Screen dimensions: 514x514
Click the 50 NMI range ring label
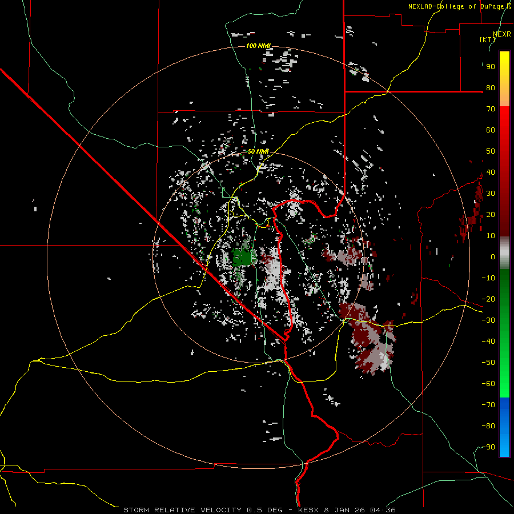258,151
